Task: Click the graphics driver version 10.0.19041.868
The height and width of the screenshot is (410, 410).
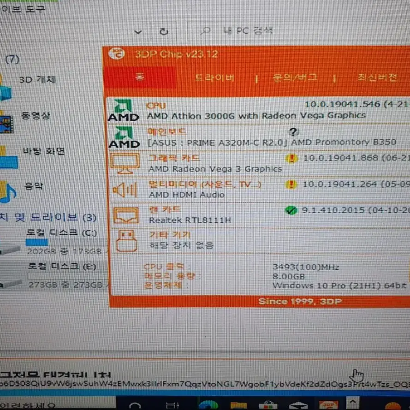Action: tap(341, 158)
